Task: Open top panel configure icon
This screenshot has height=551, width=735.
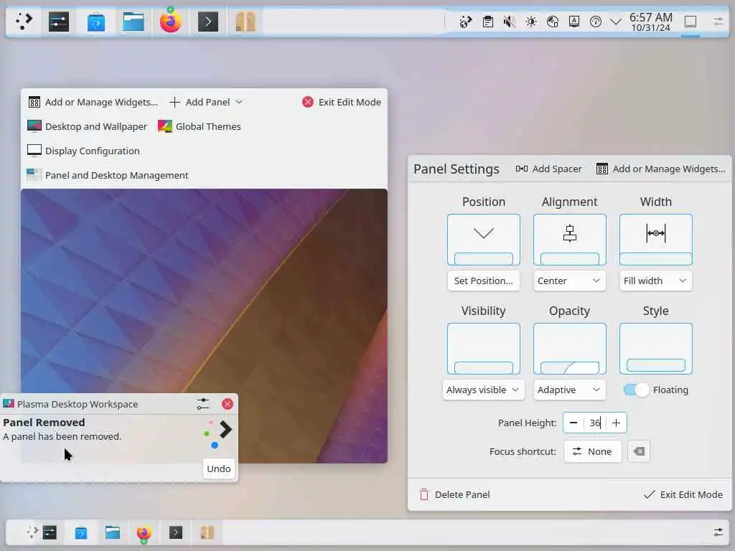Action: (x=718, y=22)
